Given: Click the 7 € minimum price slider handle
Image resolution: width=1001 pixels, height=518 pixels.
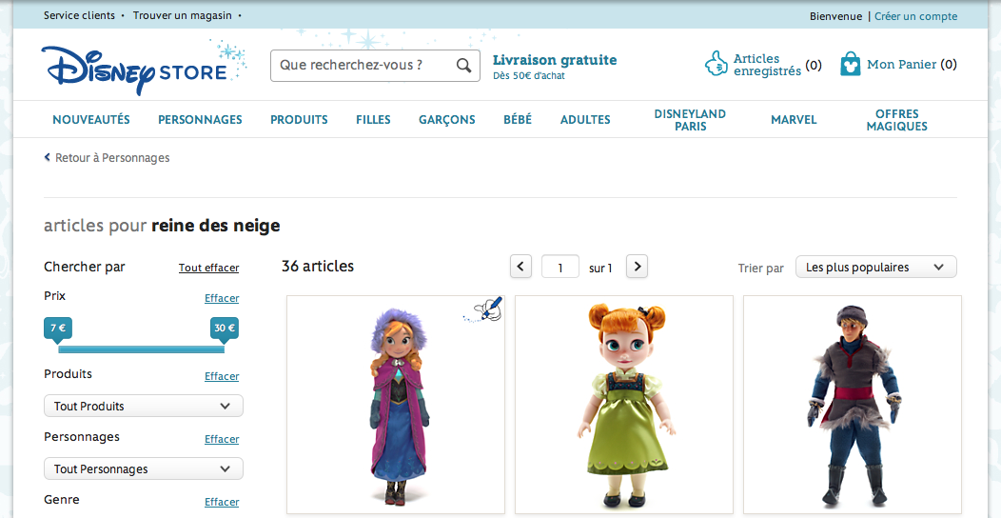Looking at the screenshot, I should 57,329.
